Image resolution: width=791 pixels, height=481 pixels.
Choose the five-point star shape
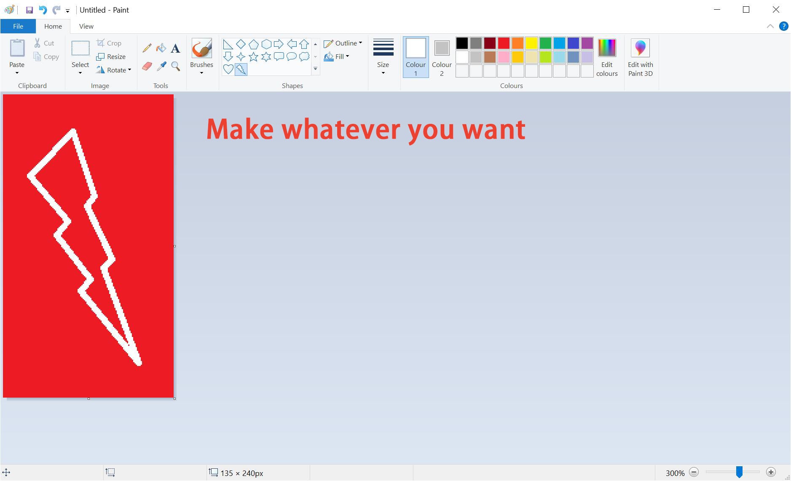(x=253, y=56)
